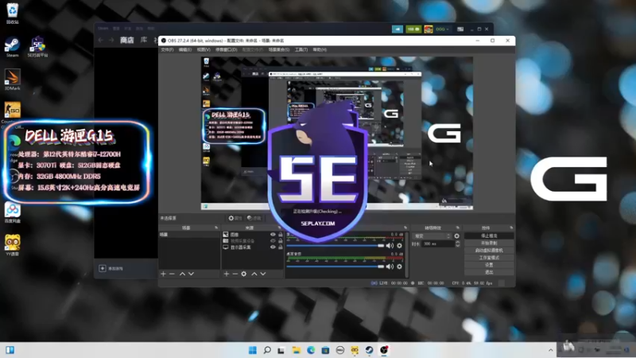The width and height of the screenshot is (636, 358).
Task: Add a new source with the plus icon
Action: pos(227,274)
